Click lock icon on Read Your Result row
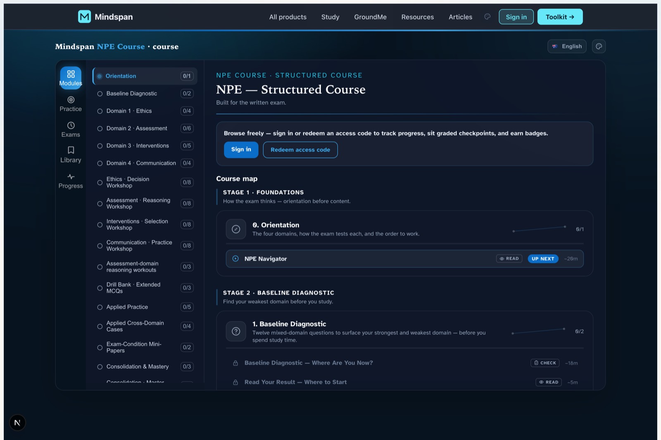 click(x=235, y=382)
